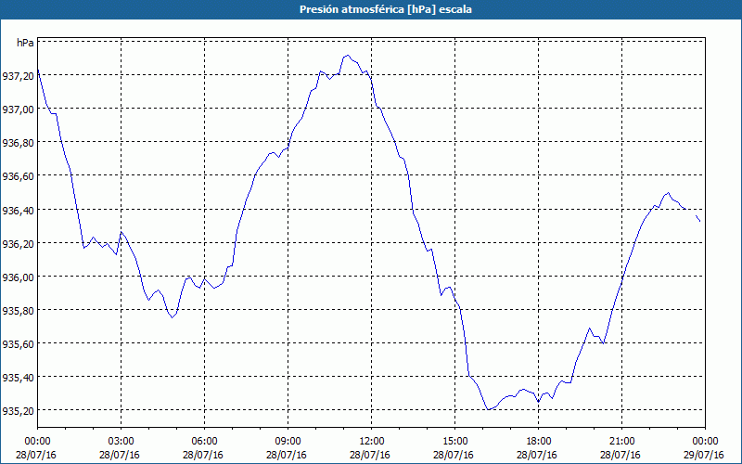Click the 15:00 time axis label
This screenshot has height=464, width=742.
tap(454, 442)
